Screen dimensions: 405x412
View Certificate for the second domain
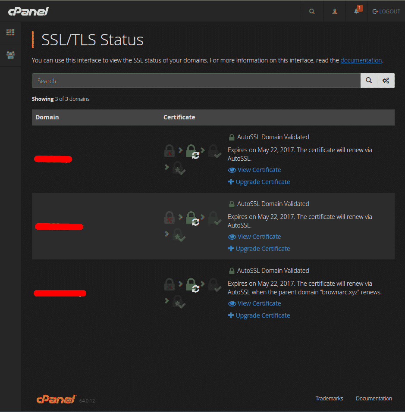(259, 237)
